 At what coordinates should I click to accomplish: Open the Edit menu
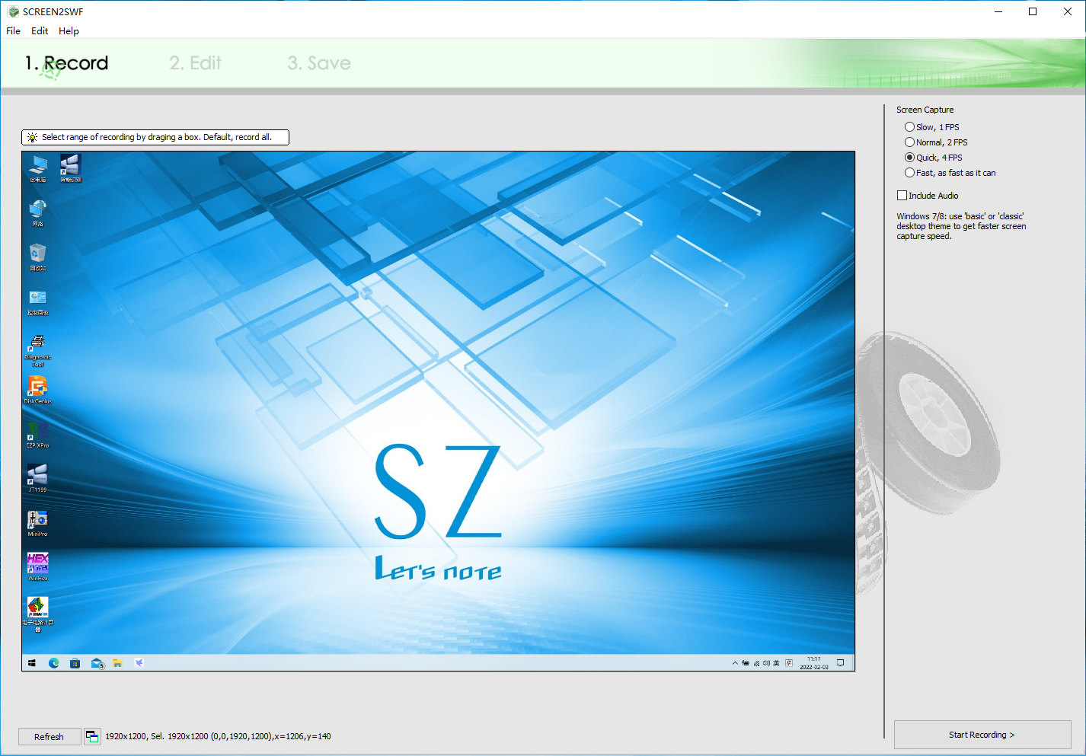tap(40, 31)
